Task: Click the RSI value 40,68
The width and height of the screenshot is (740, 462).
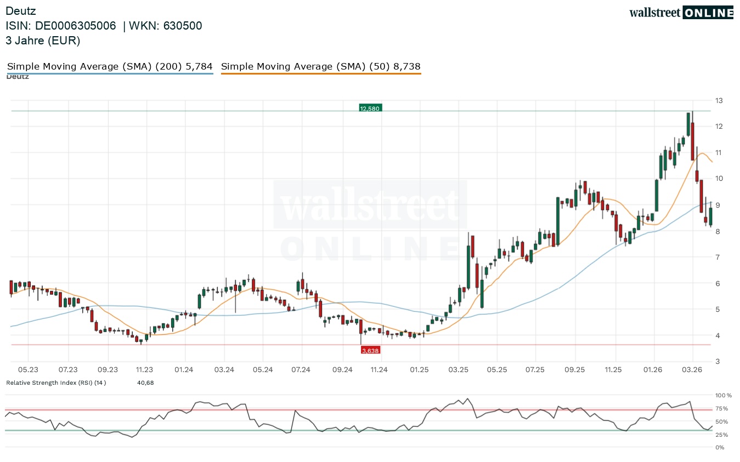Action: coord(145,383)
